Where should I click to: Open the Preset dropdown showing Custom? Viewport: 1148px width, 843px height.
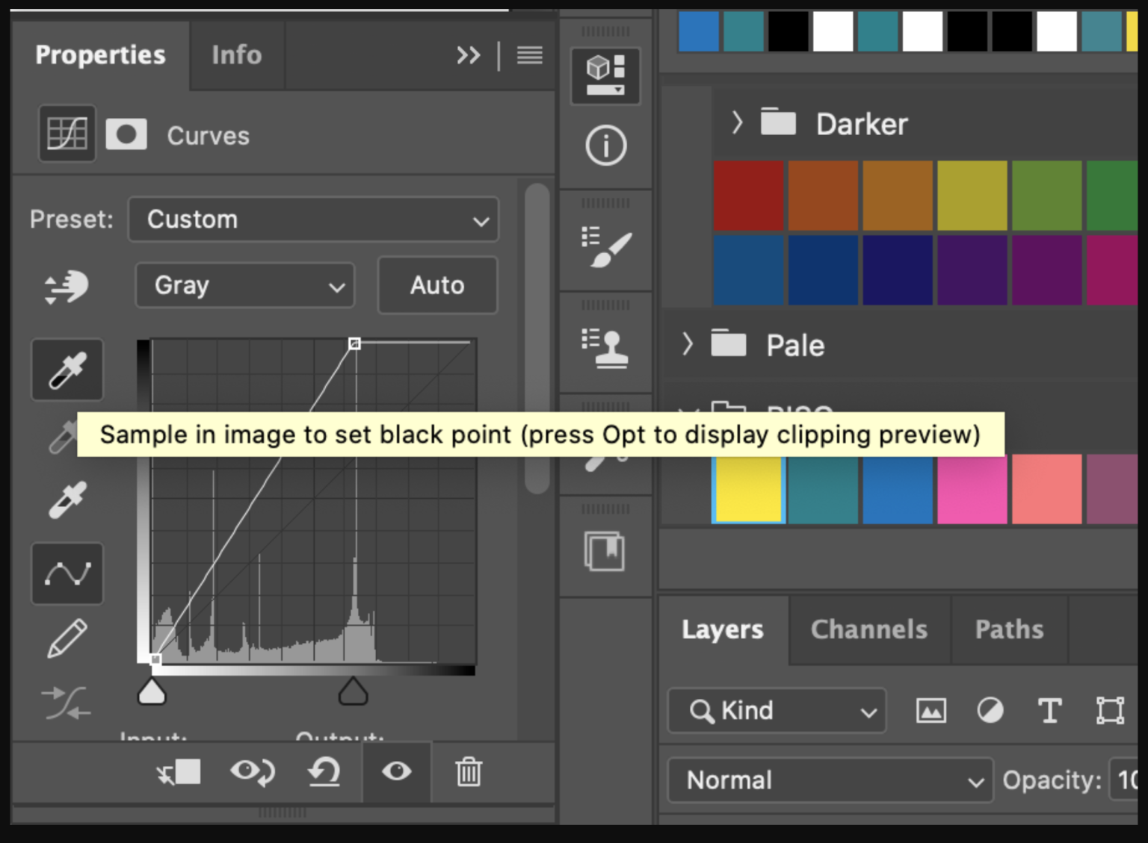(x=312, y=219)
